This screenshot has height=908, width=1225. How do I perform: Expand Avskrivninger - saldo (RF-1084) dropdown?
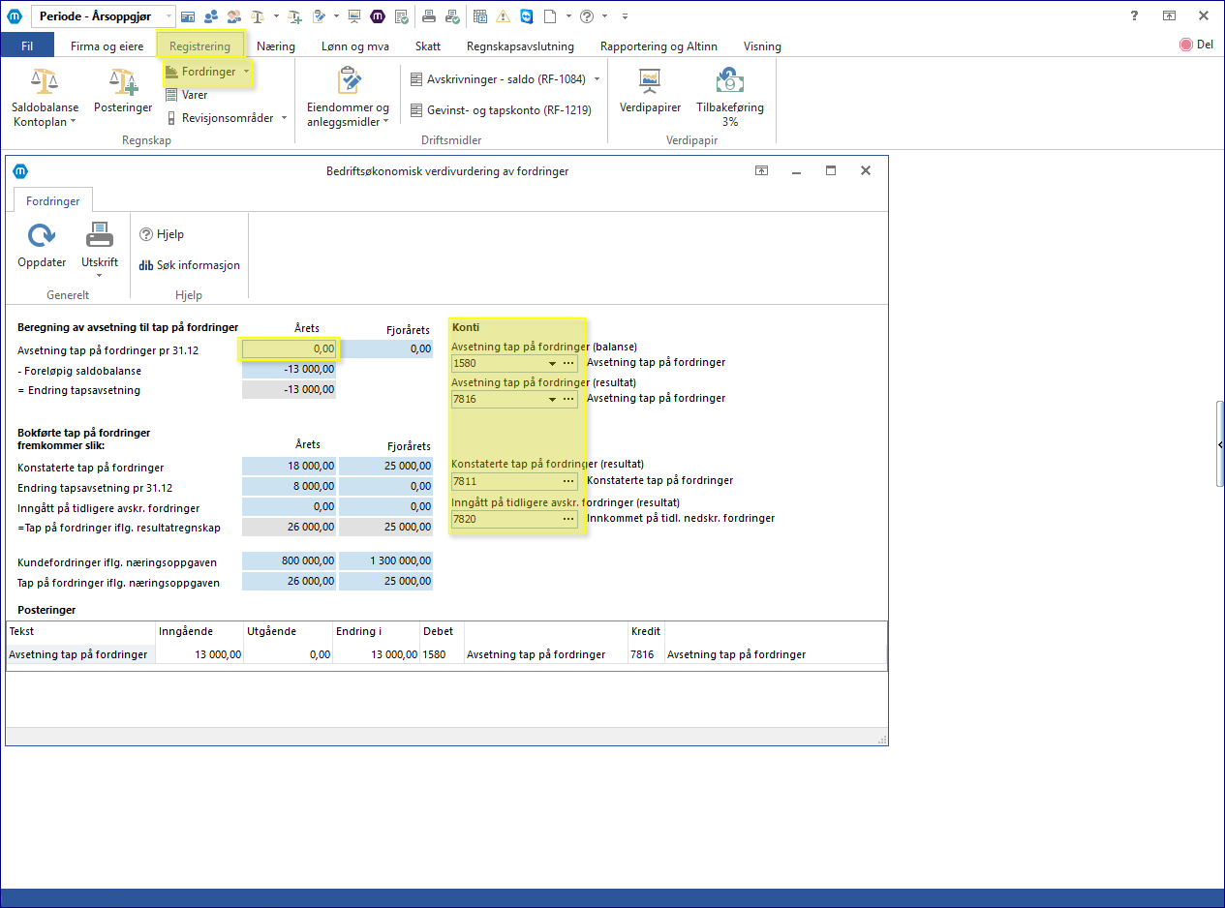pos(597,79)
